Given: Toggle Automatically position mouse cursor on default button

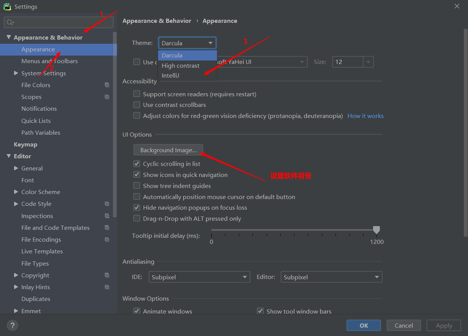Looking at the screenshot, I should click(137, 197).
